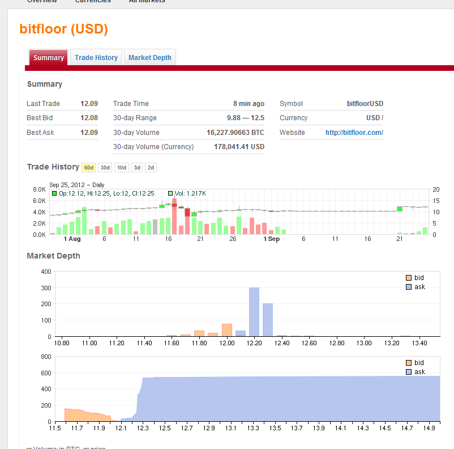Screen dimensions: 454x449
Task: Switch to the Market Depth tab
Action: tap(149, 57)
